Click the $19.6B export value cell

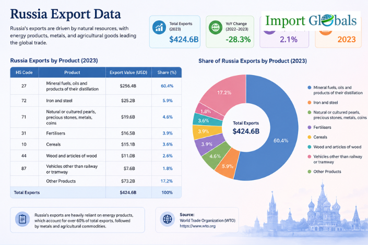point(128,117)
